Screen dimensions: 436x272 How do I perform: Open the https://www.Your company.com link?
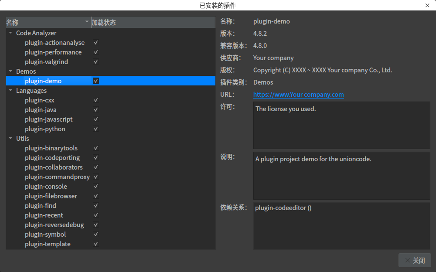pos(298,95)
